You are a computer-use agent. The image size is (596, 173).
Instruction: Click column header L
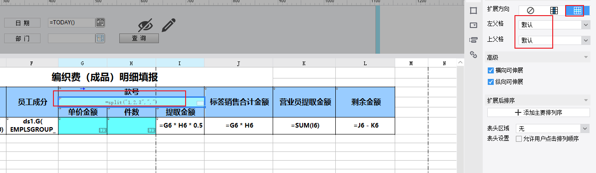pyautogui.click(x=365, y=63)
